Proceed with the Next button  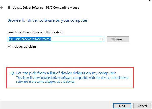pyautogui.click(x=122, y=106)
